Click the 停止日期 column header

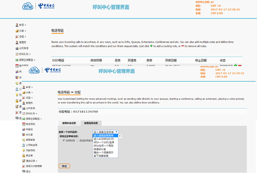(x=201, y=60)
